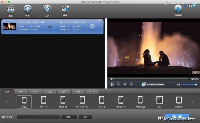This screenshot has height=123, width=200.
Task: Click the 转换 (Convert) toolbar icon
Action: (28, 9)
